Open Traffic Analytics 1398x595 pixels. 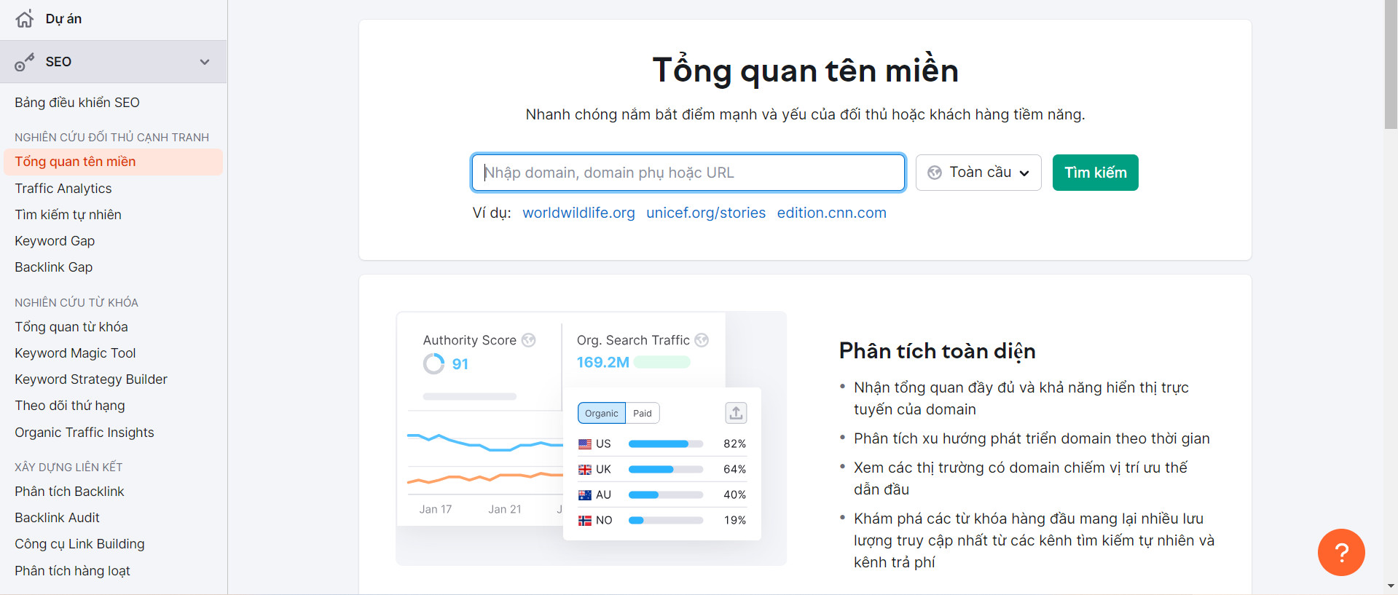pyautogui.click(x=63, y=189)
